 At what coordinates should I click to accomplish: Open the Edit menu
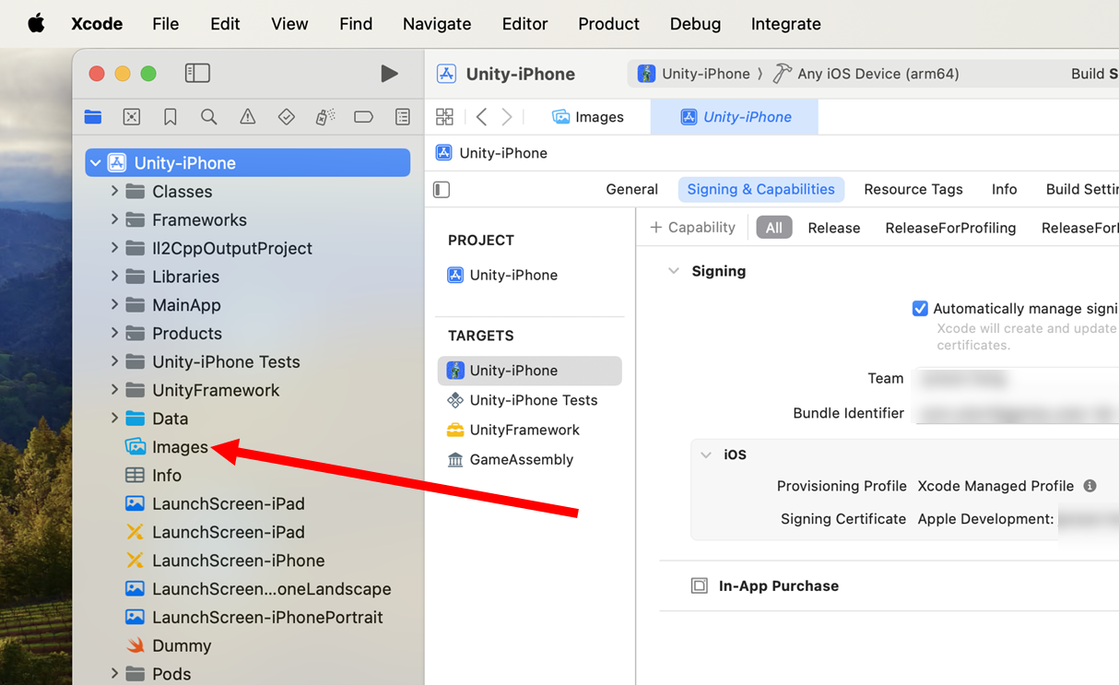[x=225, y=24]
